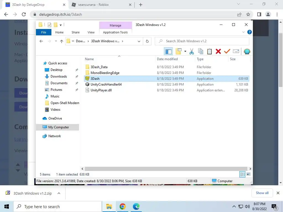Sort by the Name column header
The width and height of the screenshot is (283, 212).
point(119,59)
